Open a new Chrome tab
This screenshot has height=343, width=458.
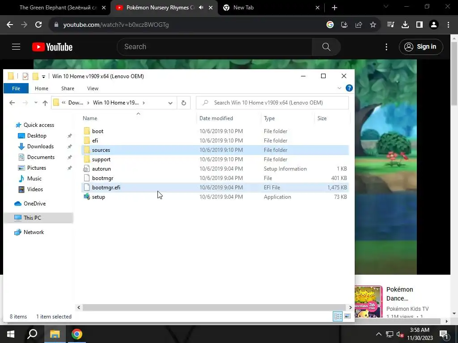pyautogui.click(x=335, y=8)
